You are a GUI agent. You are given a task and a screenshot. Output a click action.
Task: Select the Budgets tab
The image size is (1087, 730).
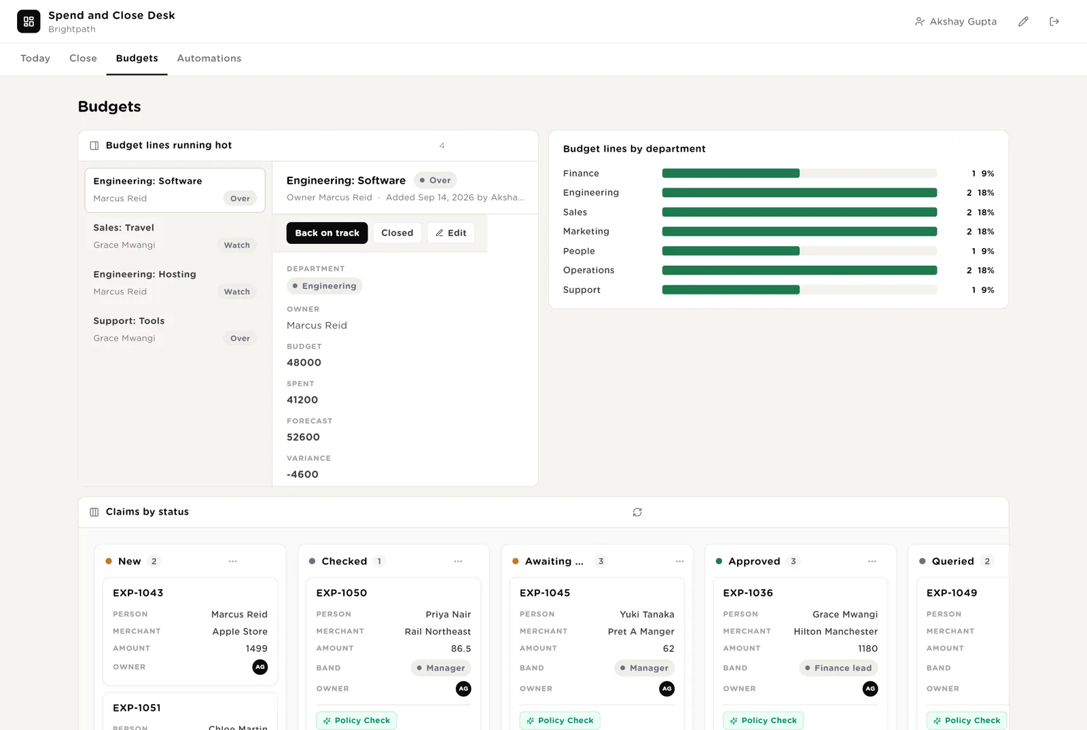point(137,58)
